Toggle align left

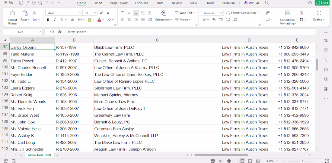(x=122, y=20)
